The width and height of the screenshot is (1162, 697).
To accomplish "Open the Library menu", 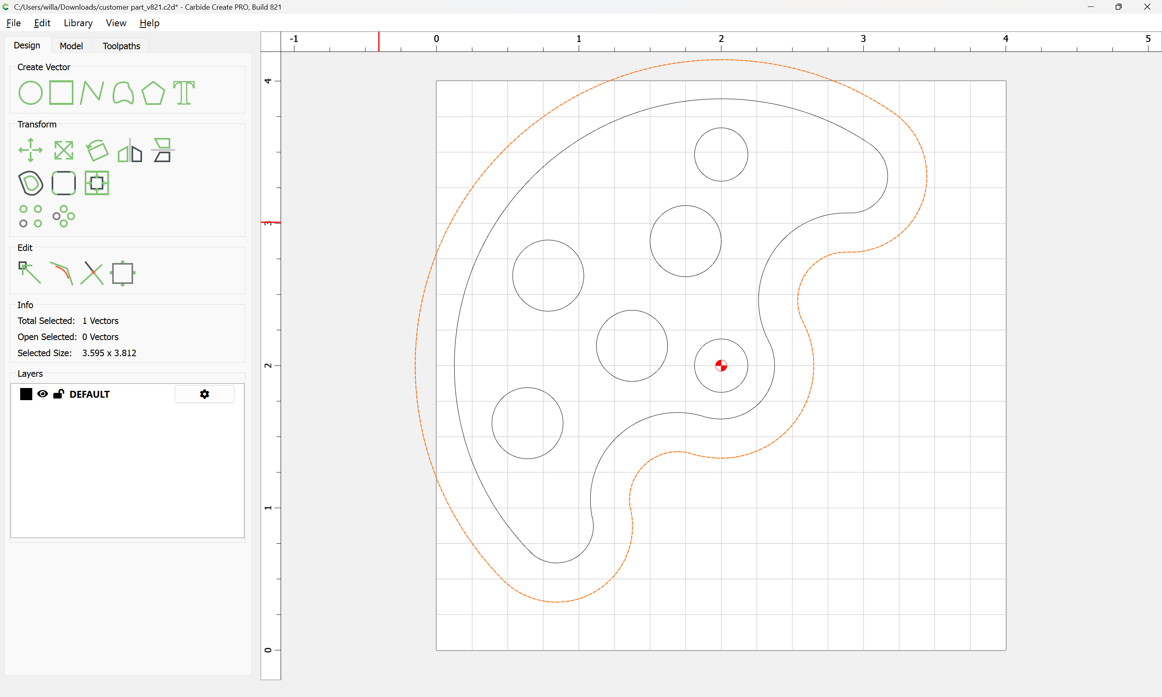I will 78,23.
